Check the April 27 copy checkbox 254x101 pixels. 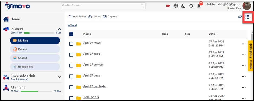point(71,55)
